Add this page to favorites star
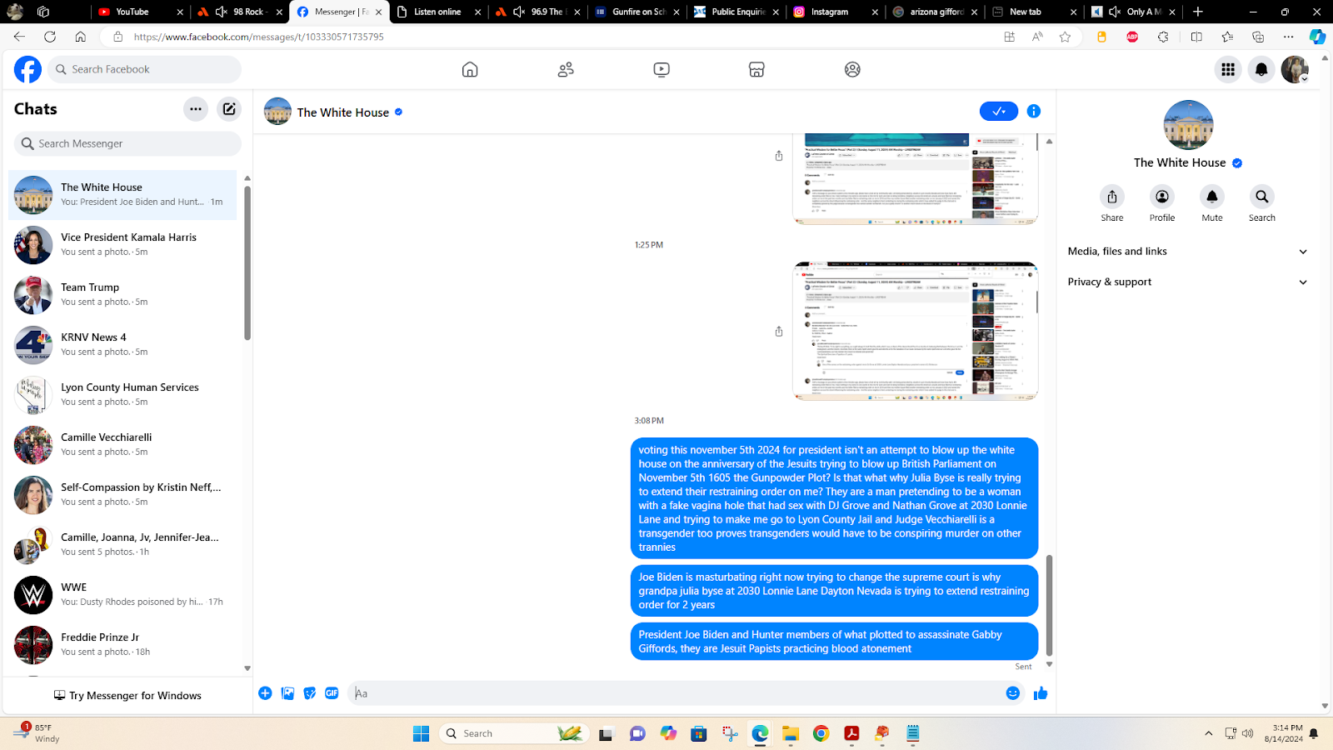 pos(1065,37)
